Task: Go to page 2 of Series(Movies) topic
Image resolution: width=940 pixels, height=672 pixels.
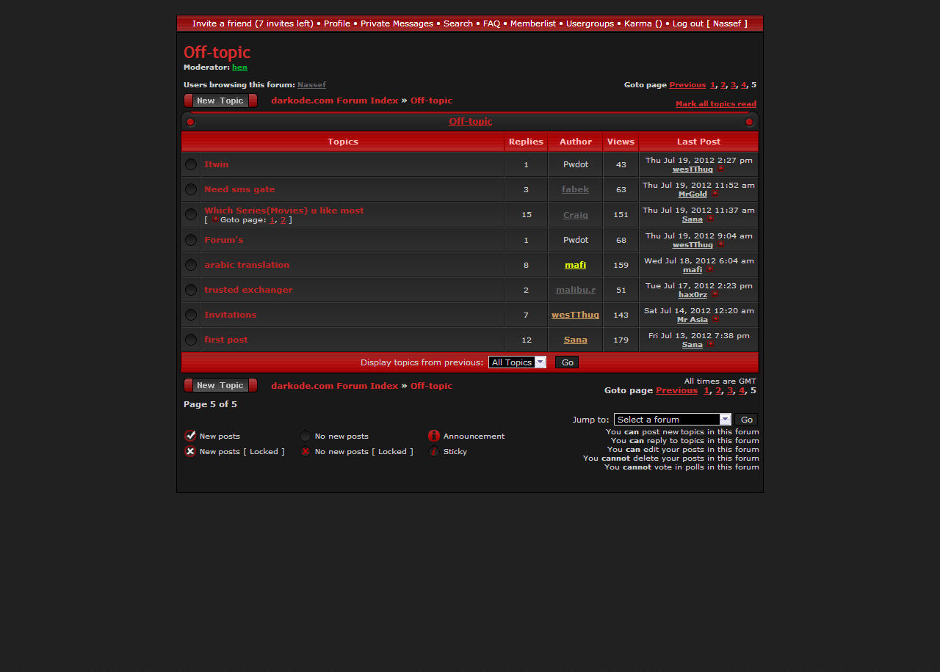Action: pos(283,220)
